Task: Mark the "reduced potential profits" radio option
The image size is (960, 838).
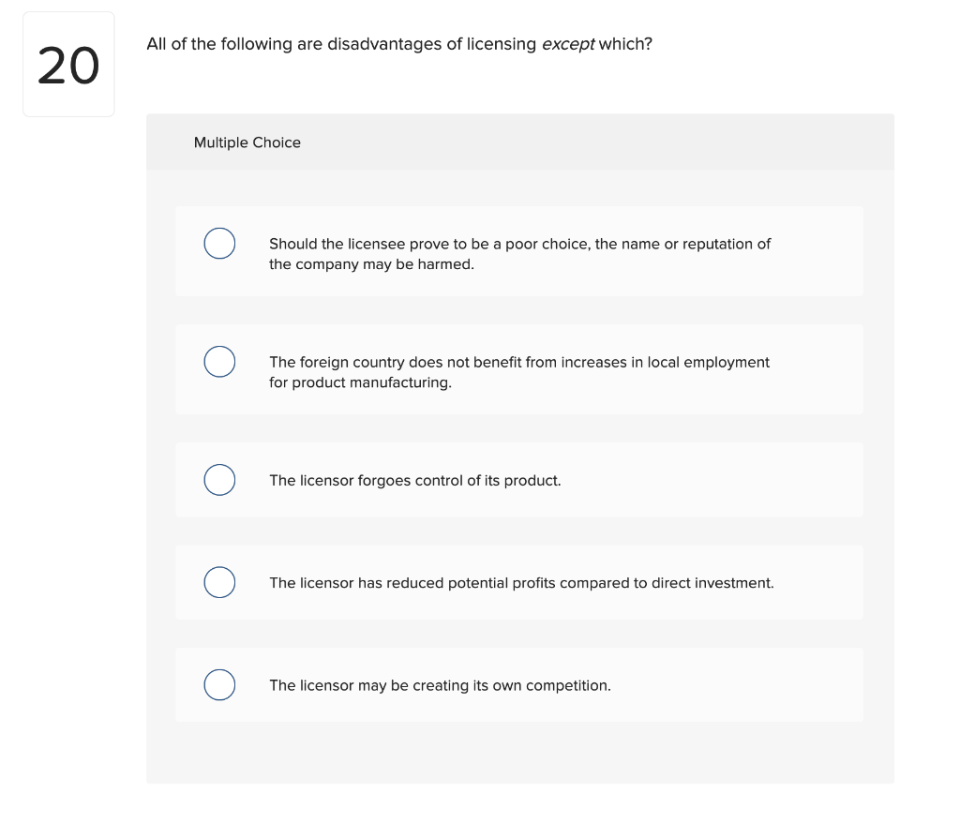Action: (x=219, y=582)
